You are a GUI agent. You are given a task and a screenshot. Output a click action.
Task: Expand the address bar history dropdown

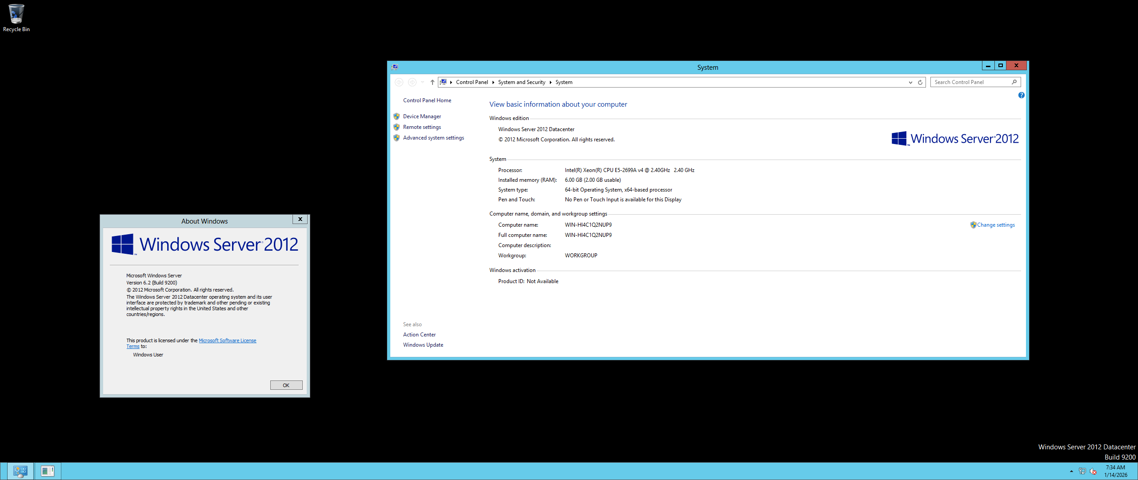tap(910, 82)
